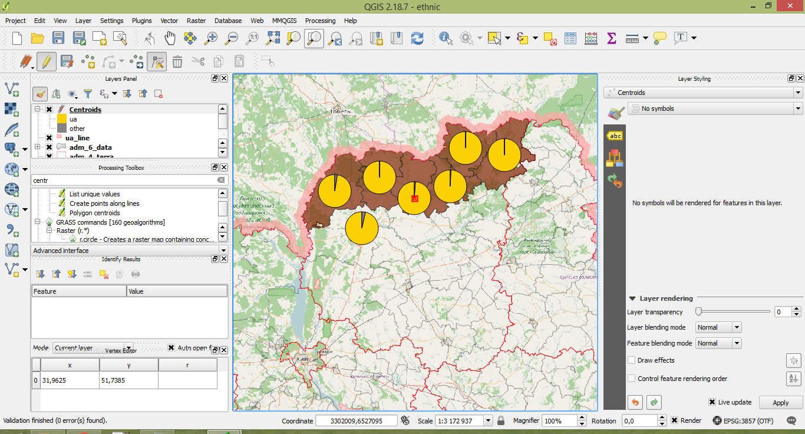The image size is (805, 434).
Task: Click the Coordinate input field
Action: point(355,421)
